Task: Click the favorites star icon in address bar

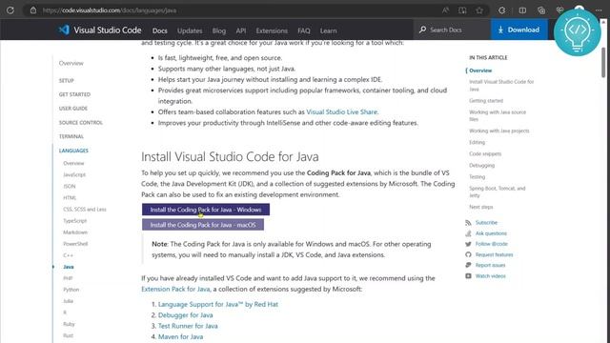Action: coord(479,10)
